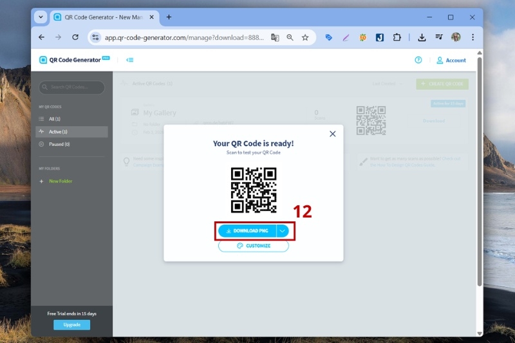Reload the page with the refresh icon
Screen dimensions: 515x343
click(x=75, y=37)
